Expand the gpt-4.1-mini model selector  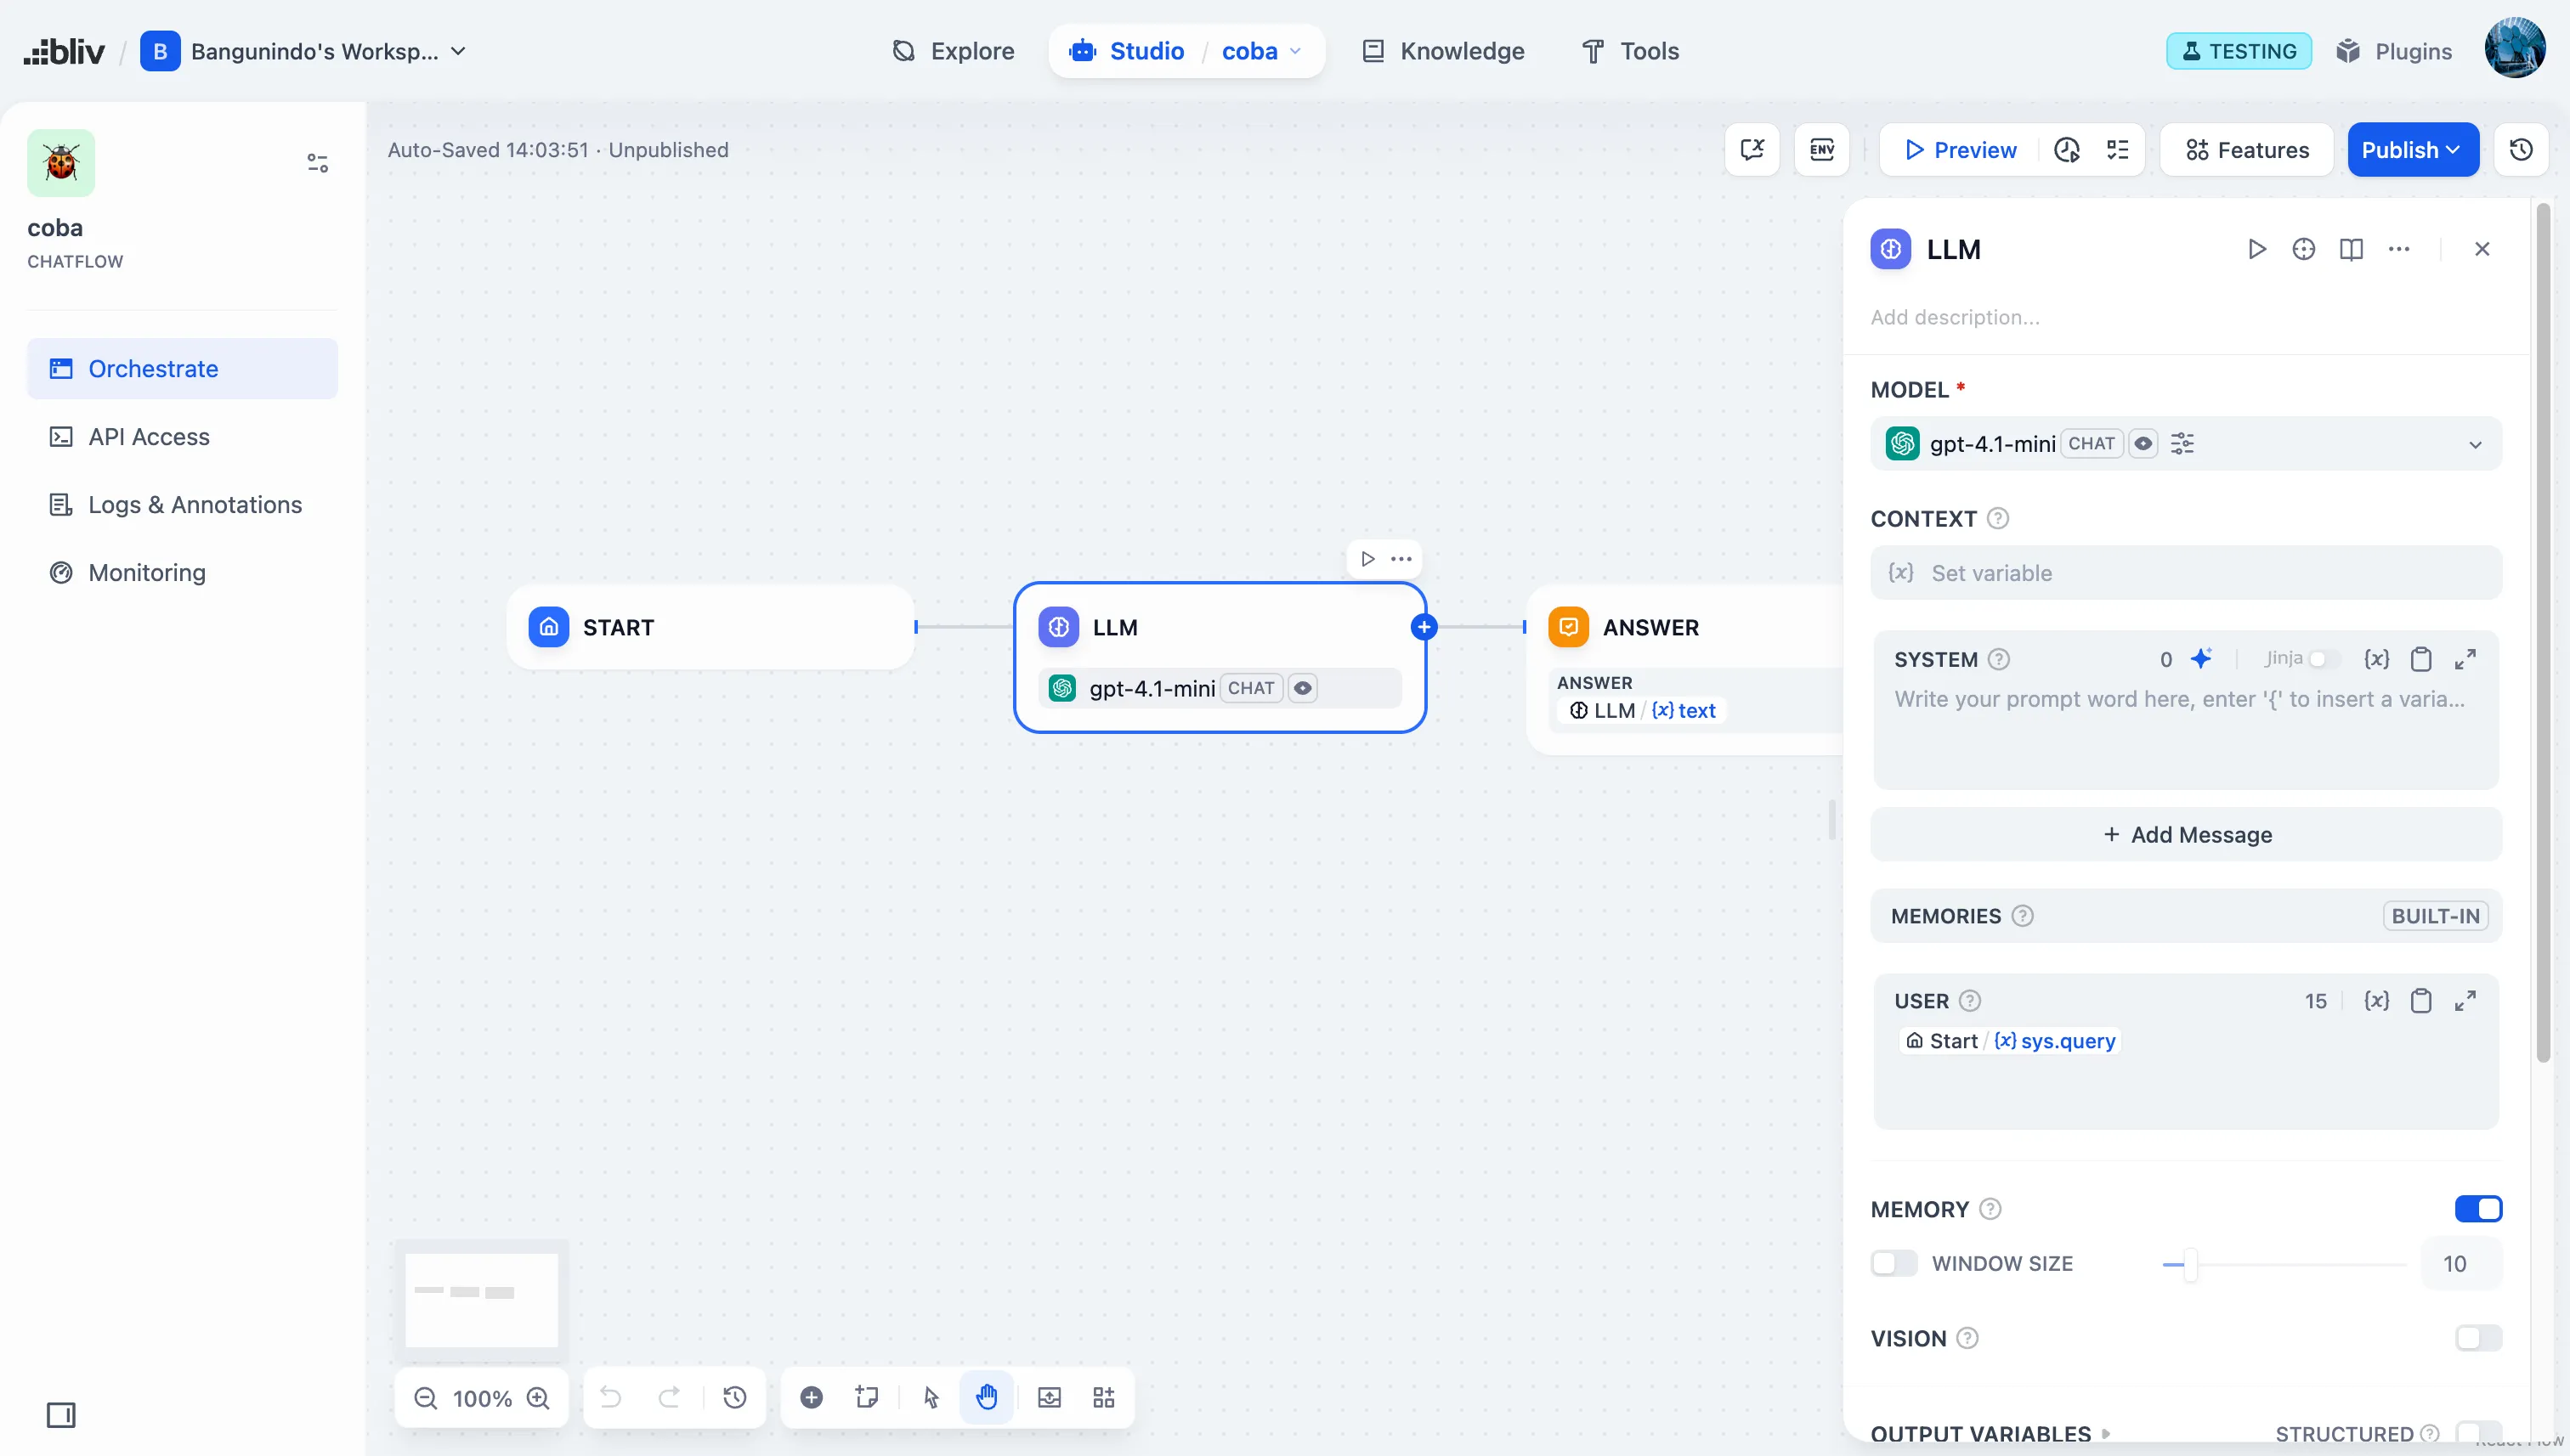[x=2475, y=444]
